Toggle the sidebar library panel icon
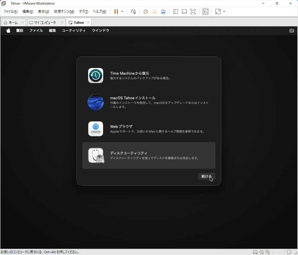This screenshot has width=298, height=255. click(176, 12)
